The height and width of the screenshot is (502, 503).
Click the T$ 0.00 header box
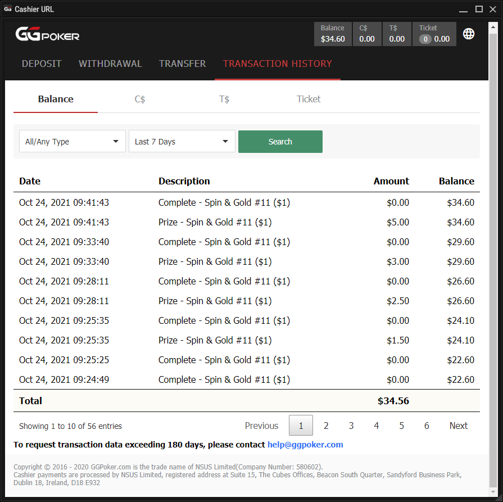point(397,34)
